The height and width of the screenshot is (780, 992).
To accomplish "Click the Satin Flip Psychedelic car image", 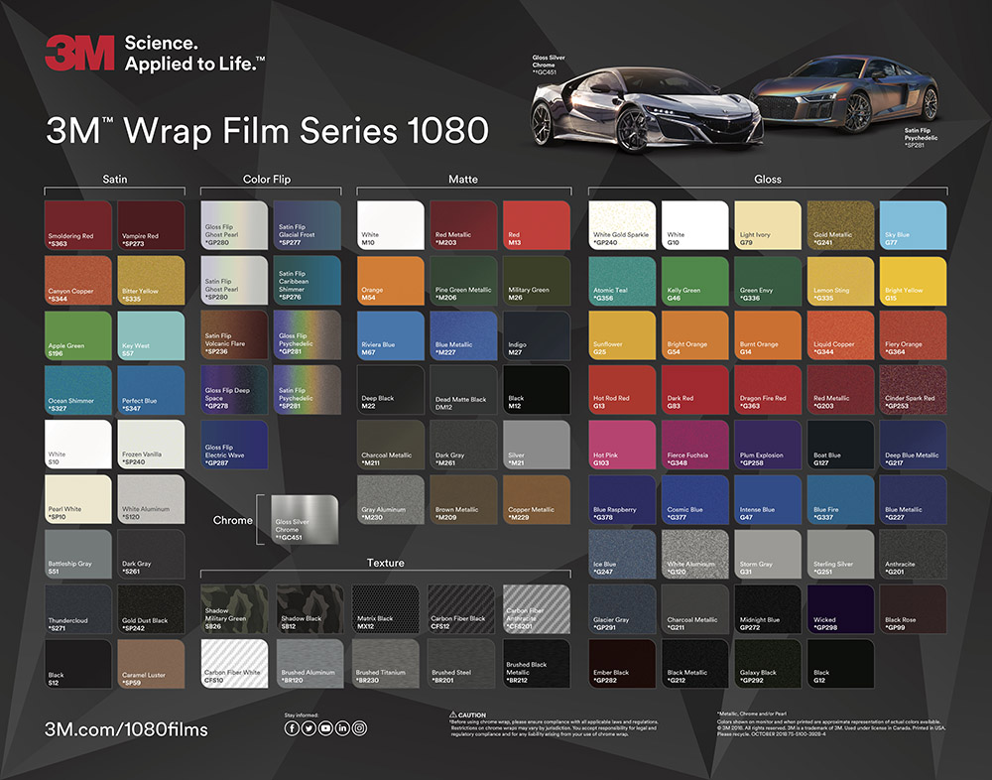I will tap(844, 93).
